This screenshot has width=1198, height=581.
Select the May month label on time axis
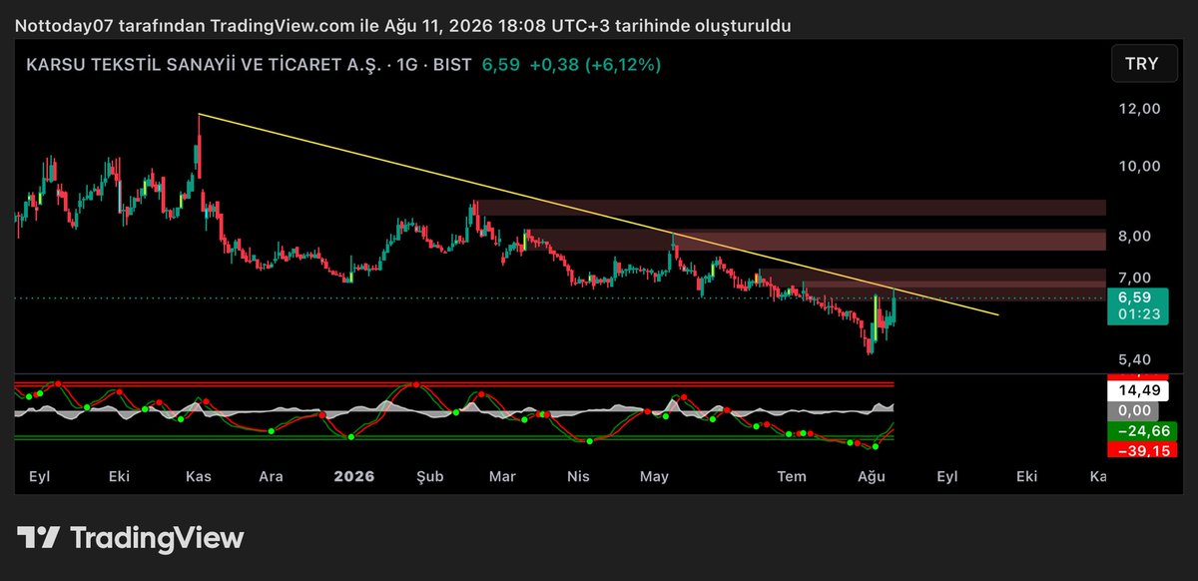653,476
